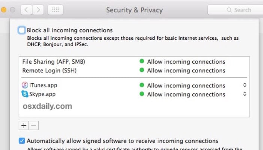This screenshot has height=150, width=263.
Task: Click the search magnifier icon
Action: [229, 10]
